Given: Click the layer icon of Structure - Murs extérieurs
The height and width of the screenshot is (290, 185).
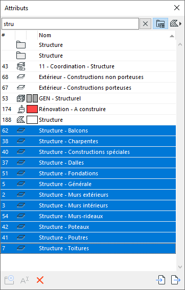Looking at the screenshot, I should (x=21, y=195).
